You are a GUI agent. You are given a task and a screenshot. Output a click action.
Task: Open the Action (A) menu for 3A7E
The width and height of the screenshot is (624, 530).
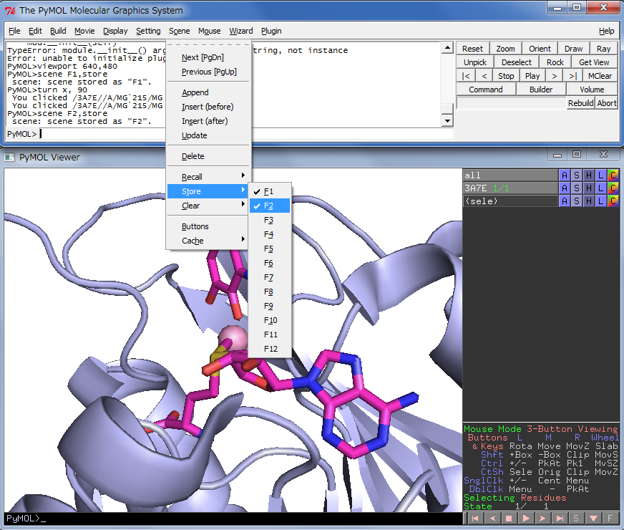pyautogui.click(x=564, y=188)
